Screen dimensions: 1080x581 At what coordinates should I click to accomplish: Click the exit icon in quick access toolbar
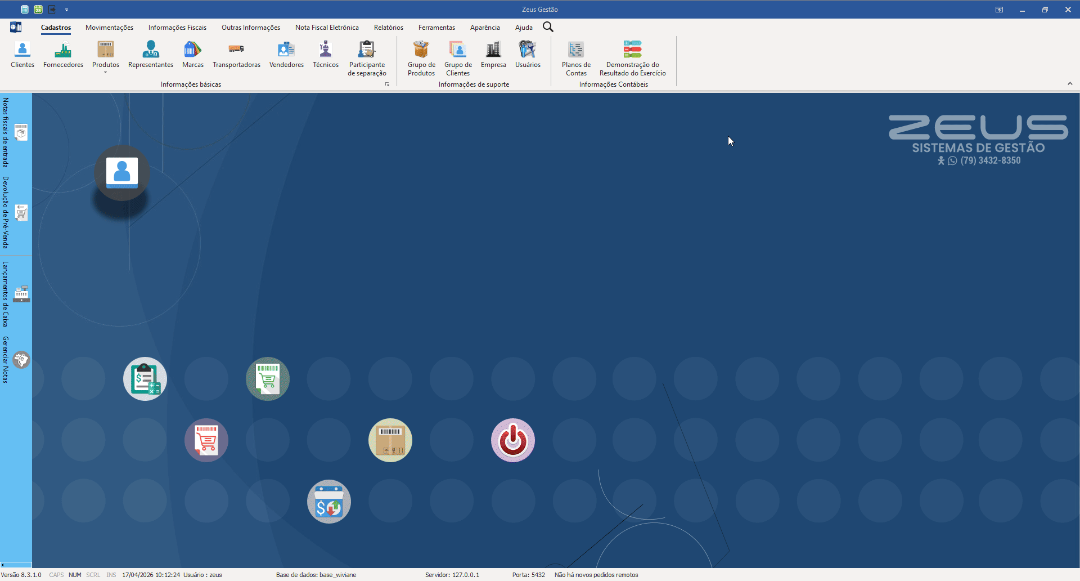[52, 10]
